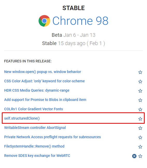Screen dimensions: 147x168
Task: Open CSS Color Adjust 'only' keyword link
Action: (44, 81)
